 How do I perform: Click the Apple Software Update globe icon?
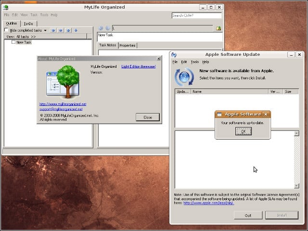click(184, 77)
